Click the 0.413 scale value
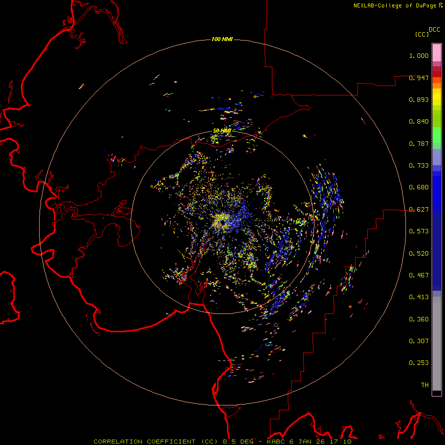445x445 pixels. click(419, 297)
